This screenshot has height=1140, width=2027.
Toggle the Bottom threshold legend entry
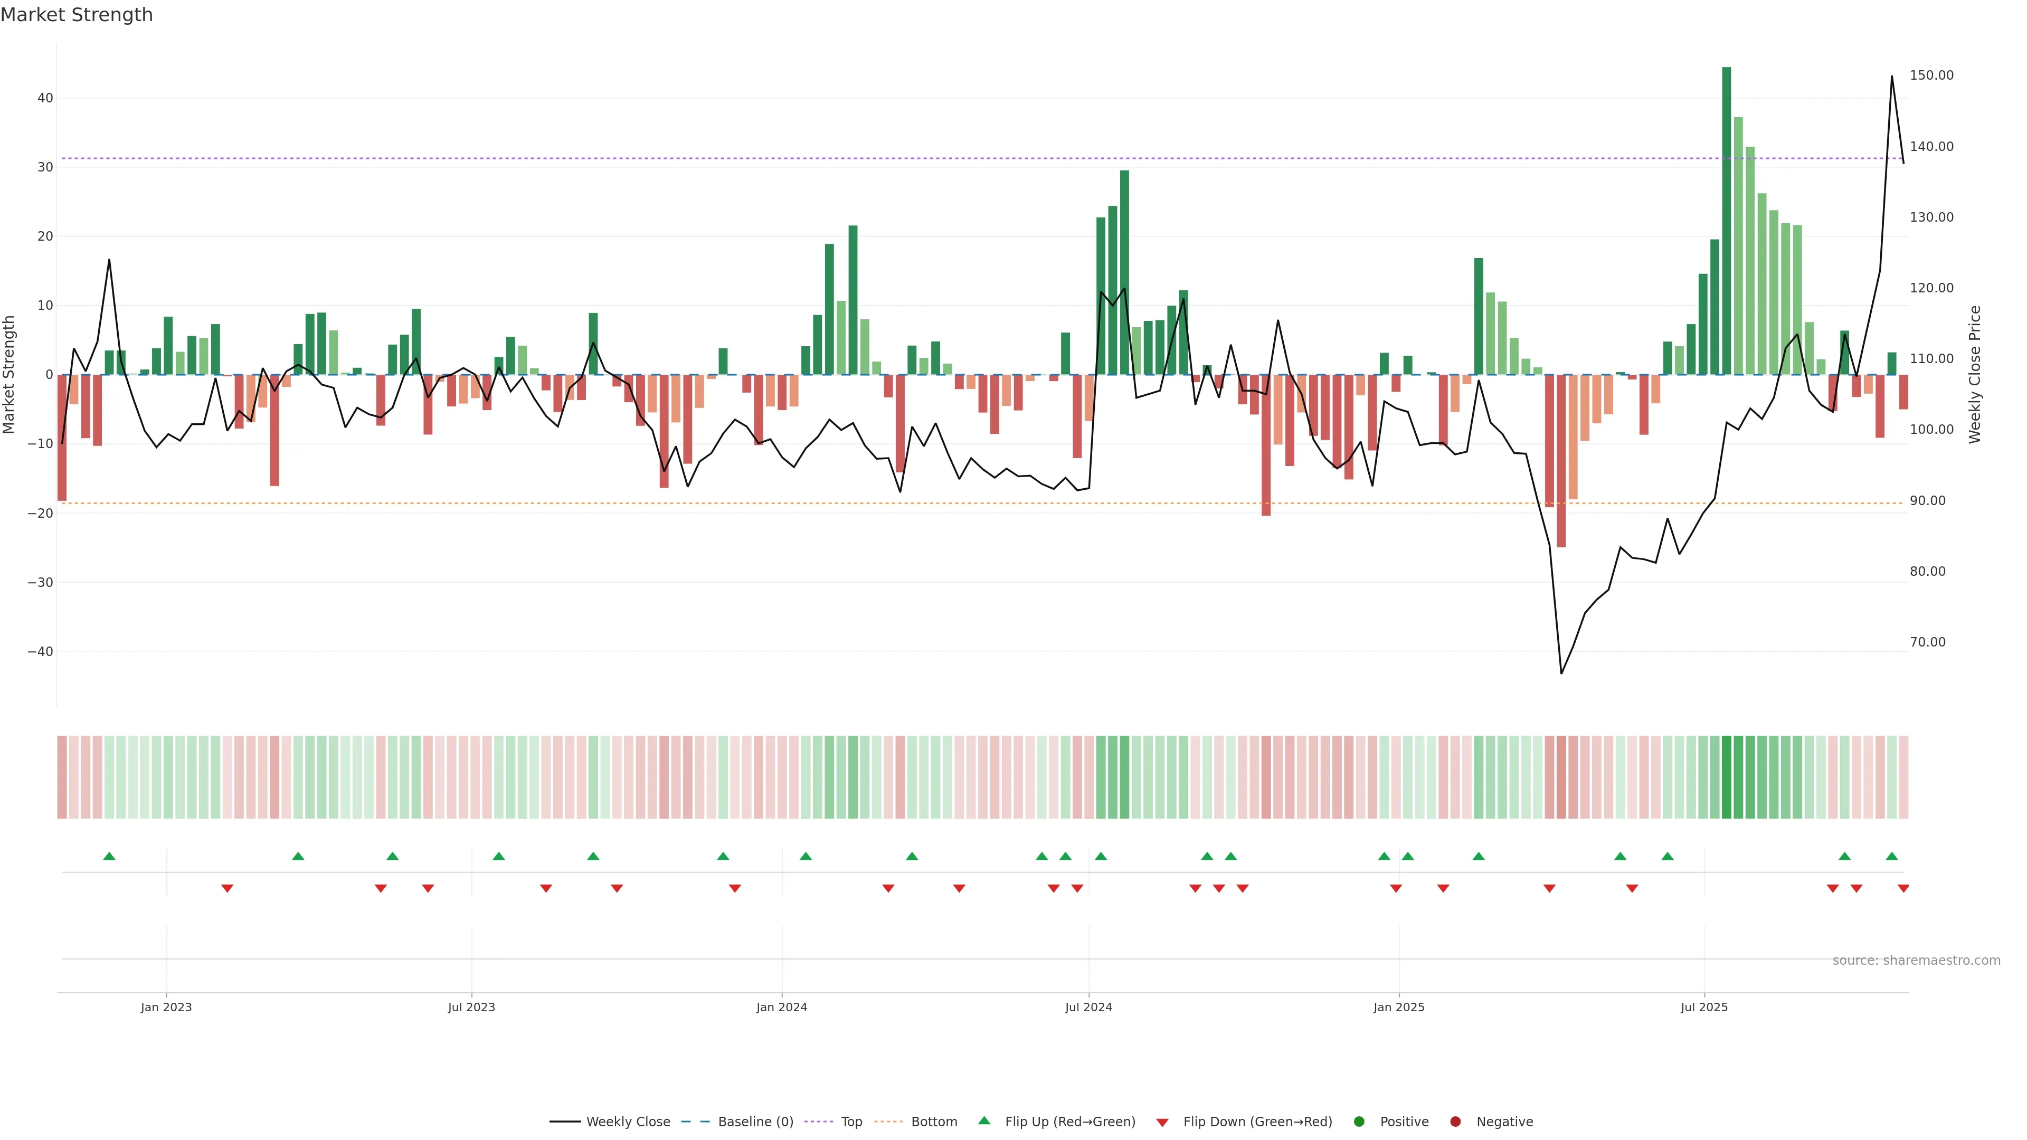933,1121
